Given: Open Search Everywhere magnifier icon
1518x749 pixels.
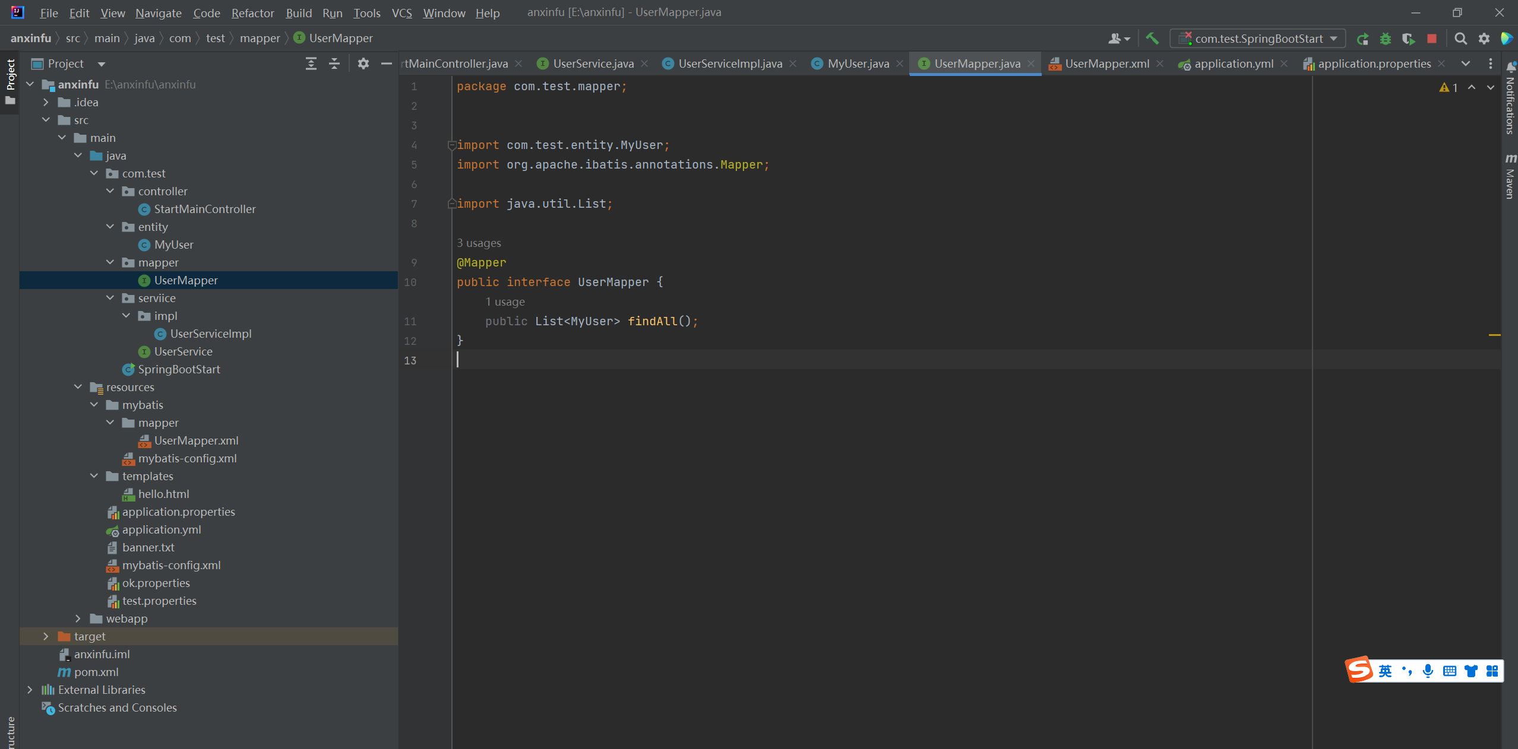Looking at the screenshot, I should (1460, 39).
